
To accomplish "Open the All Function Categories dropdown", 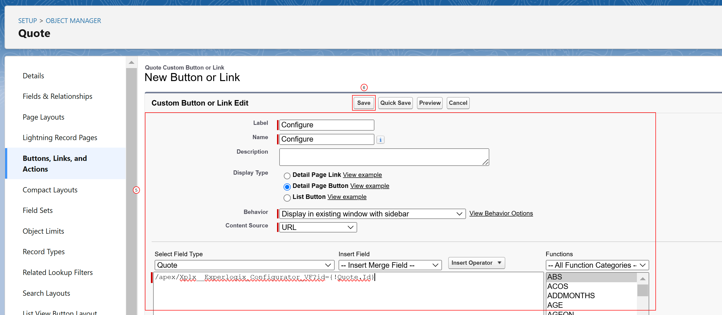I will pos(597,265).
